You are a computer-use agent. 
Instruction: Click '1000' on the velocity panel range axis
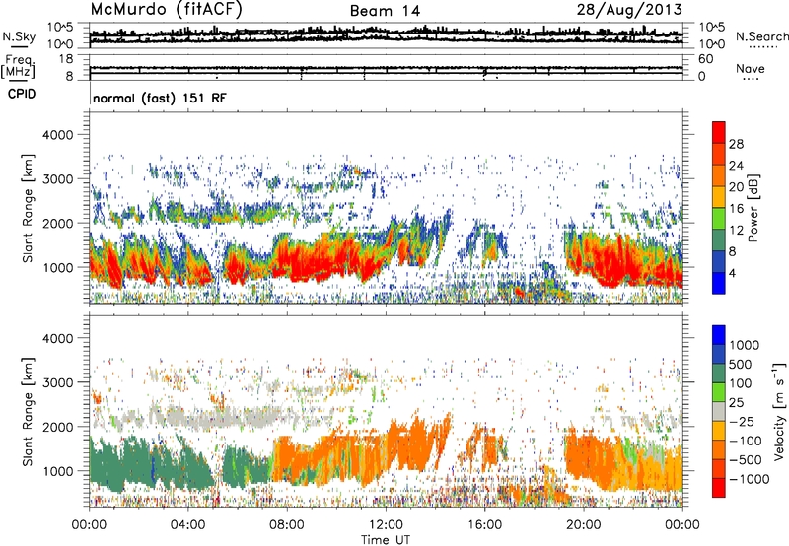tap(57, 471)
